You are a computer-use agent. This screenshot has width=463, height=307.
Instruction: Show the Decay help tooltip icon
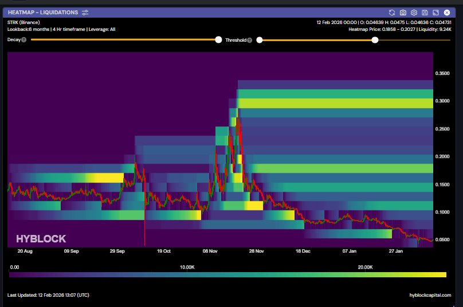point(24,40)
